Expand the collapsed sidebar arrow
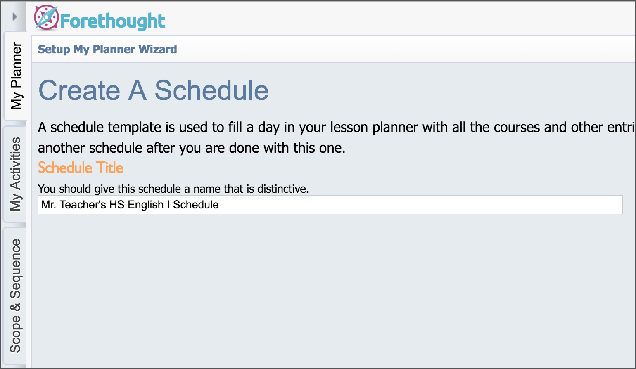636x369 pixels. click(15, 17)
